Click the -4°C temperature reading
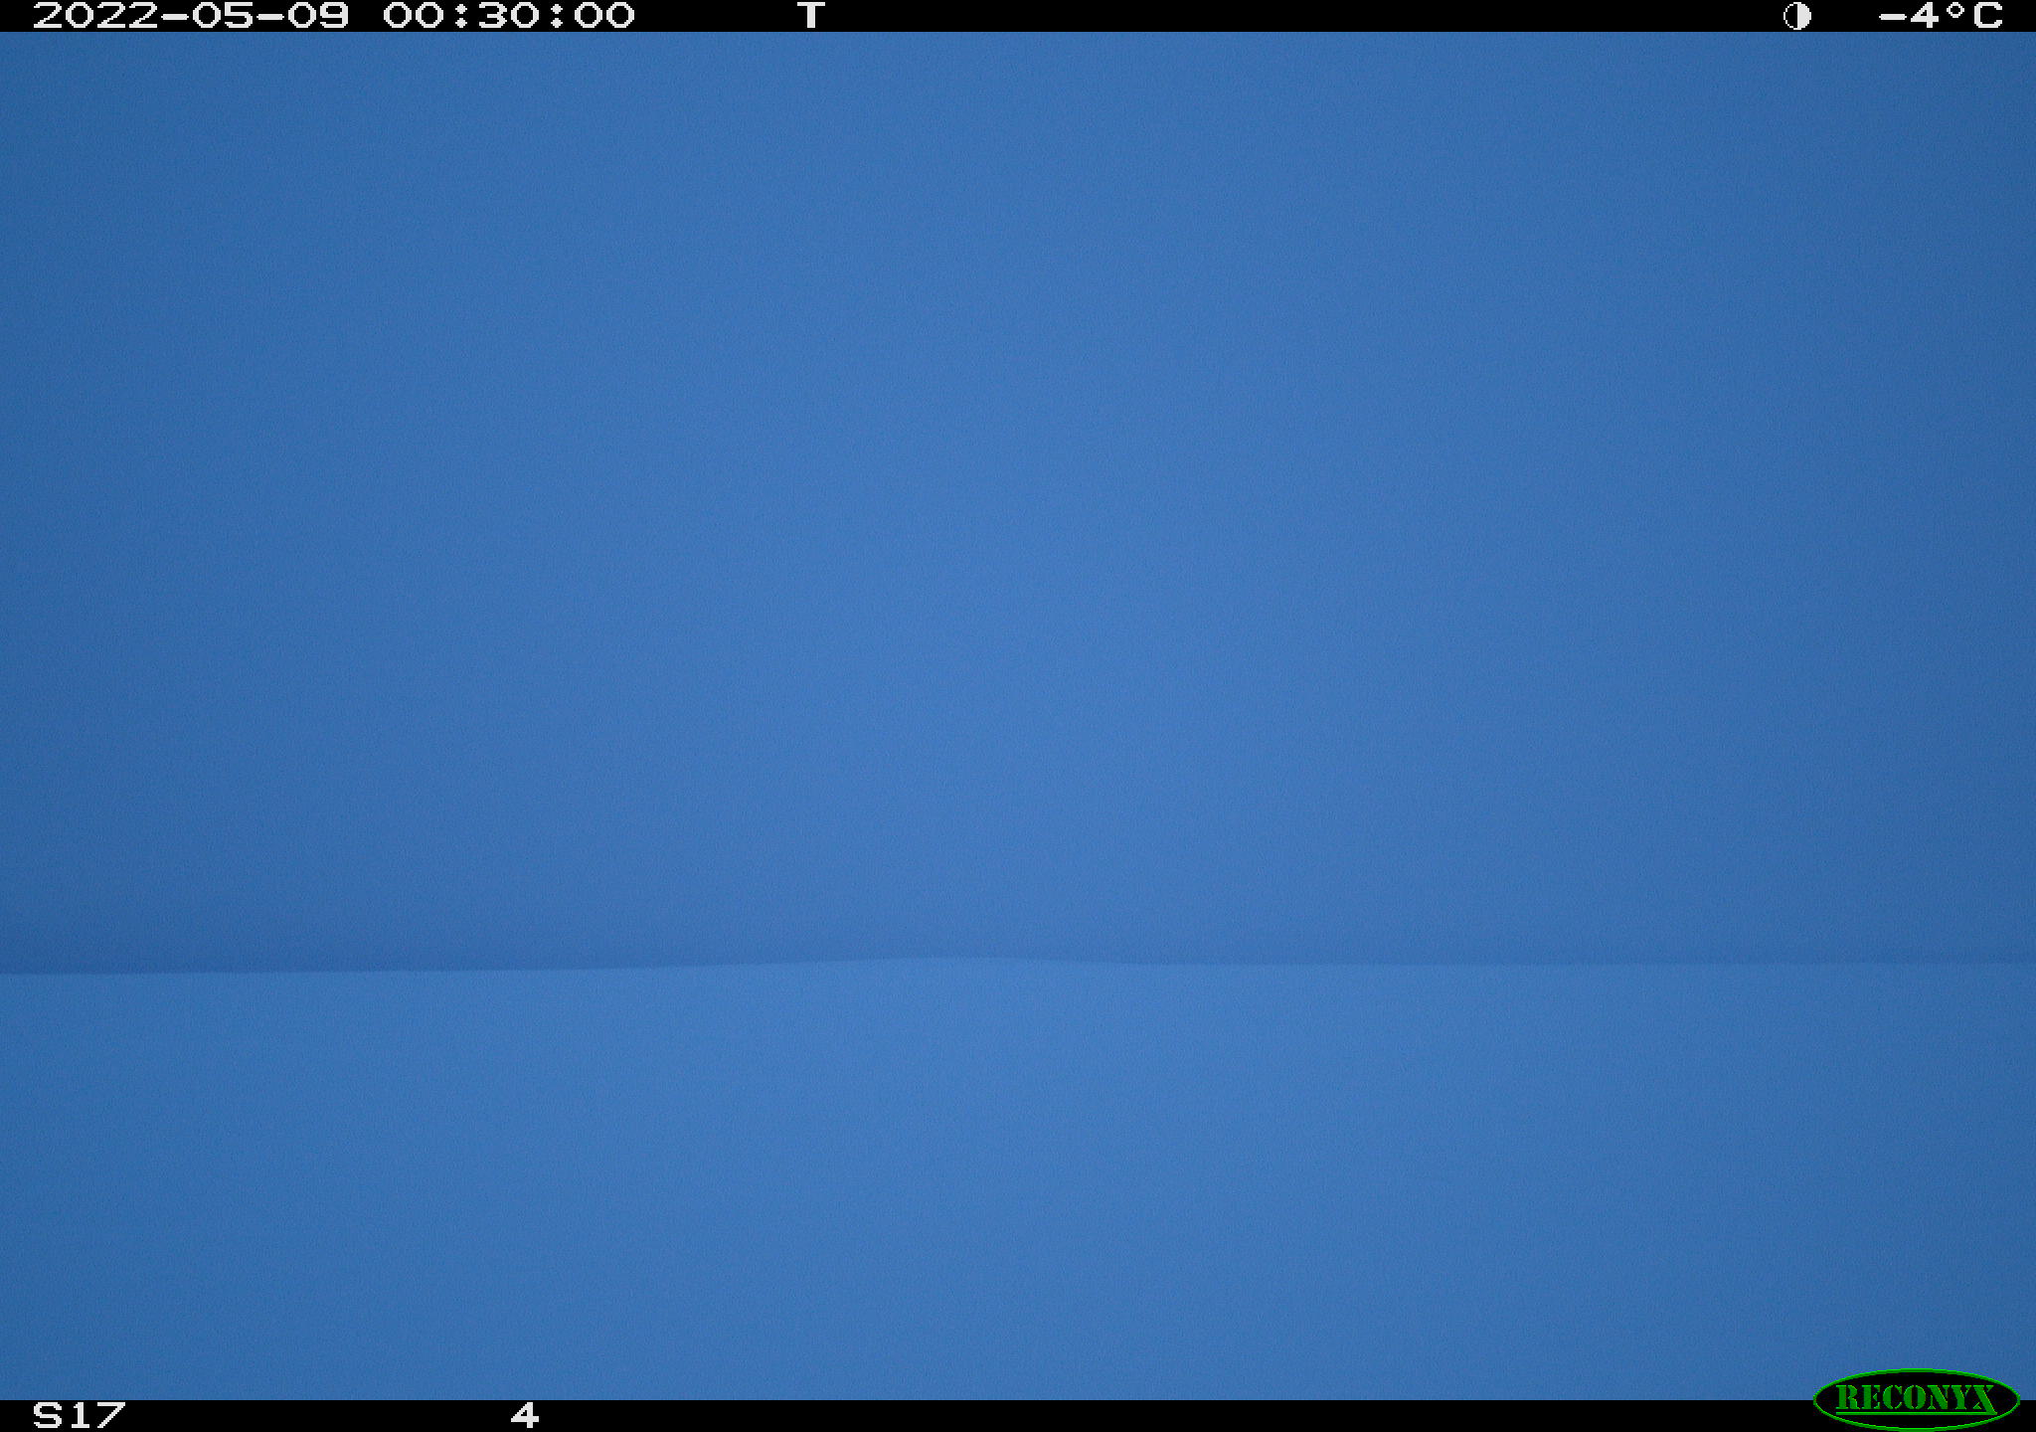Screen dimensions: 2036x1432 (1940, 16)
